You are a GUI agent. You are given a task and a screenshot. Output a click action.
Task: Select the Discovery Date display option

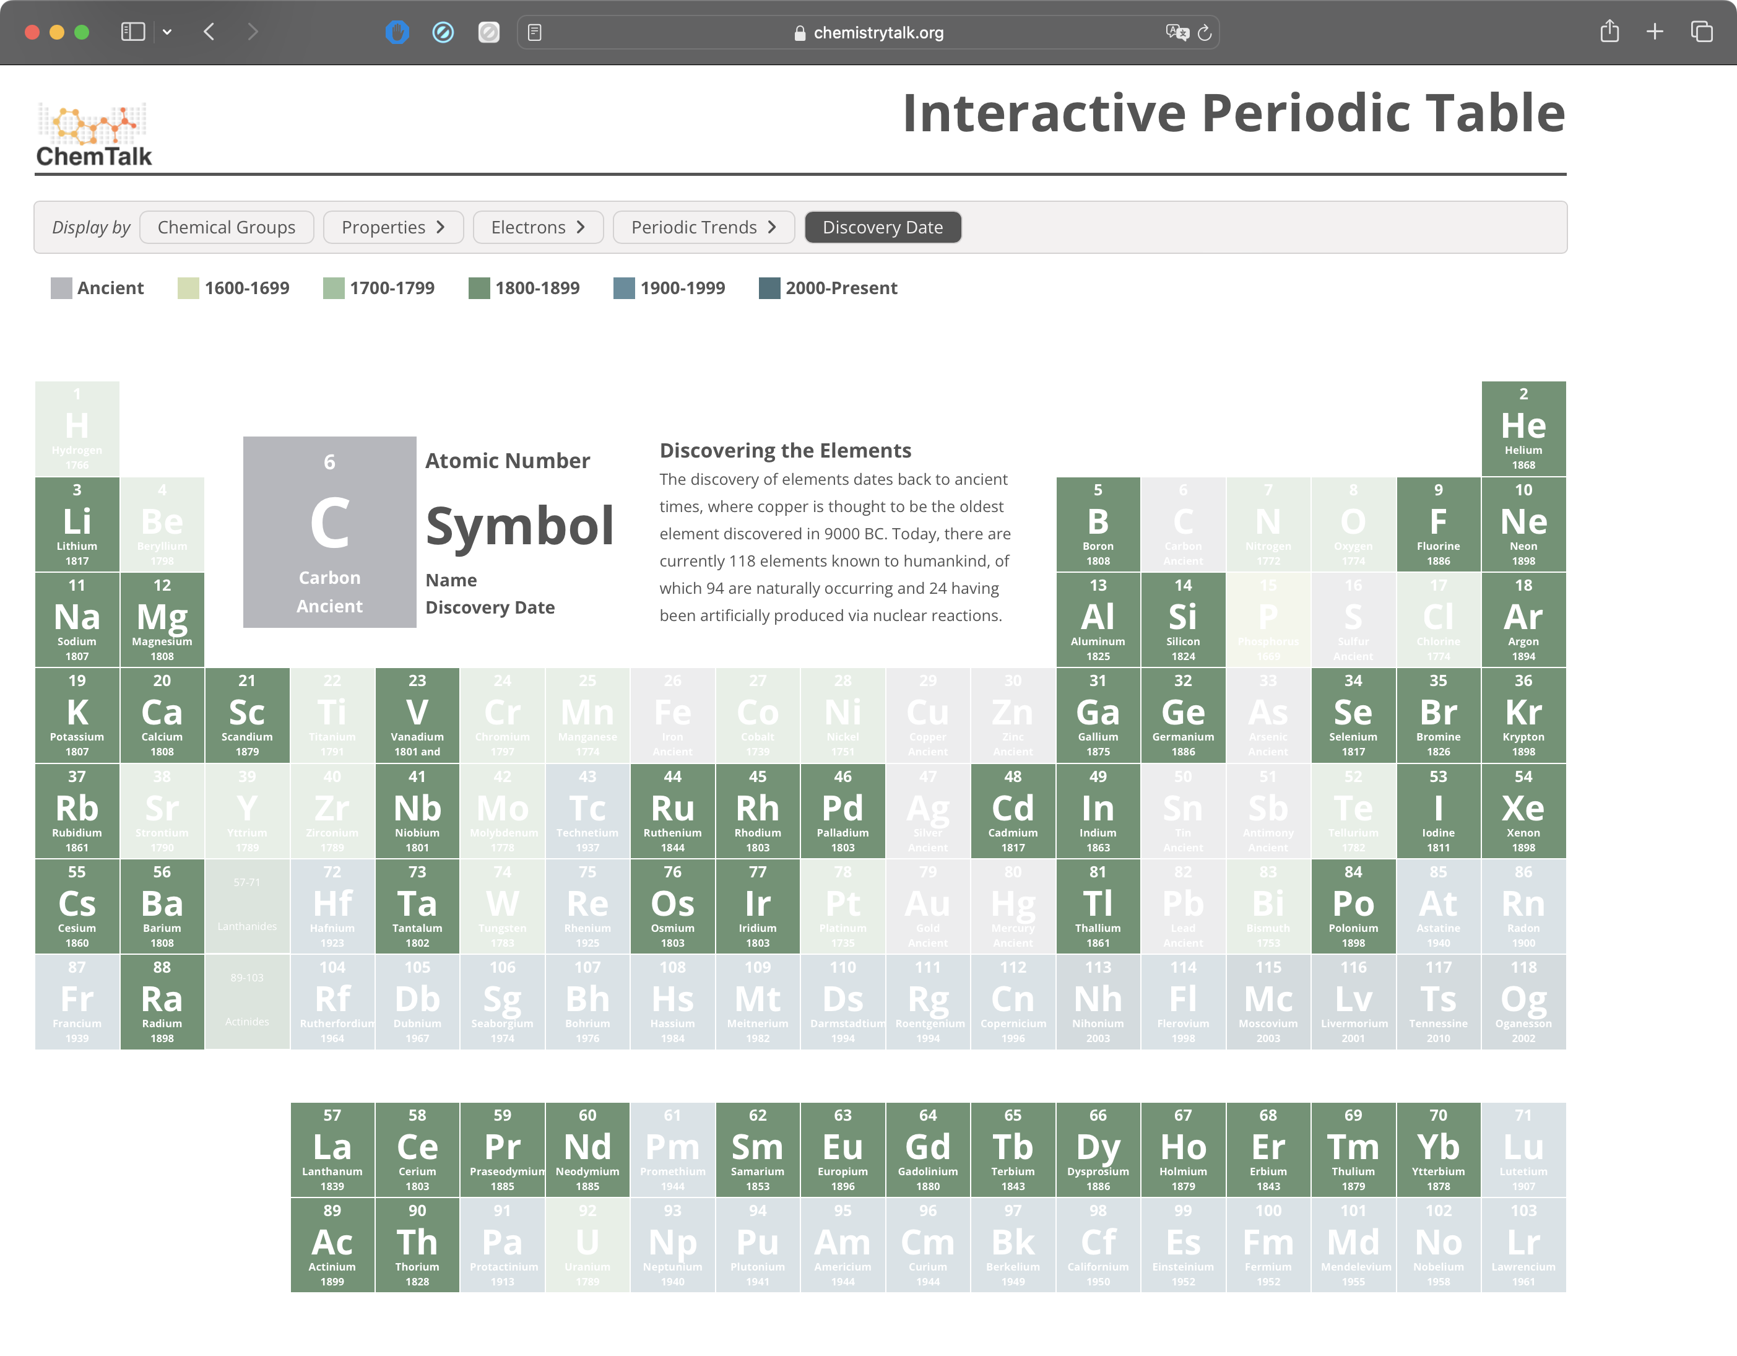[883, 227]
